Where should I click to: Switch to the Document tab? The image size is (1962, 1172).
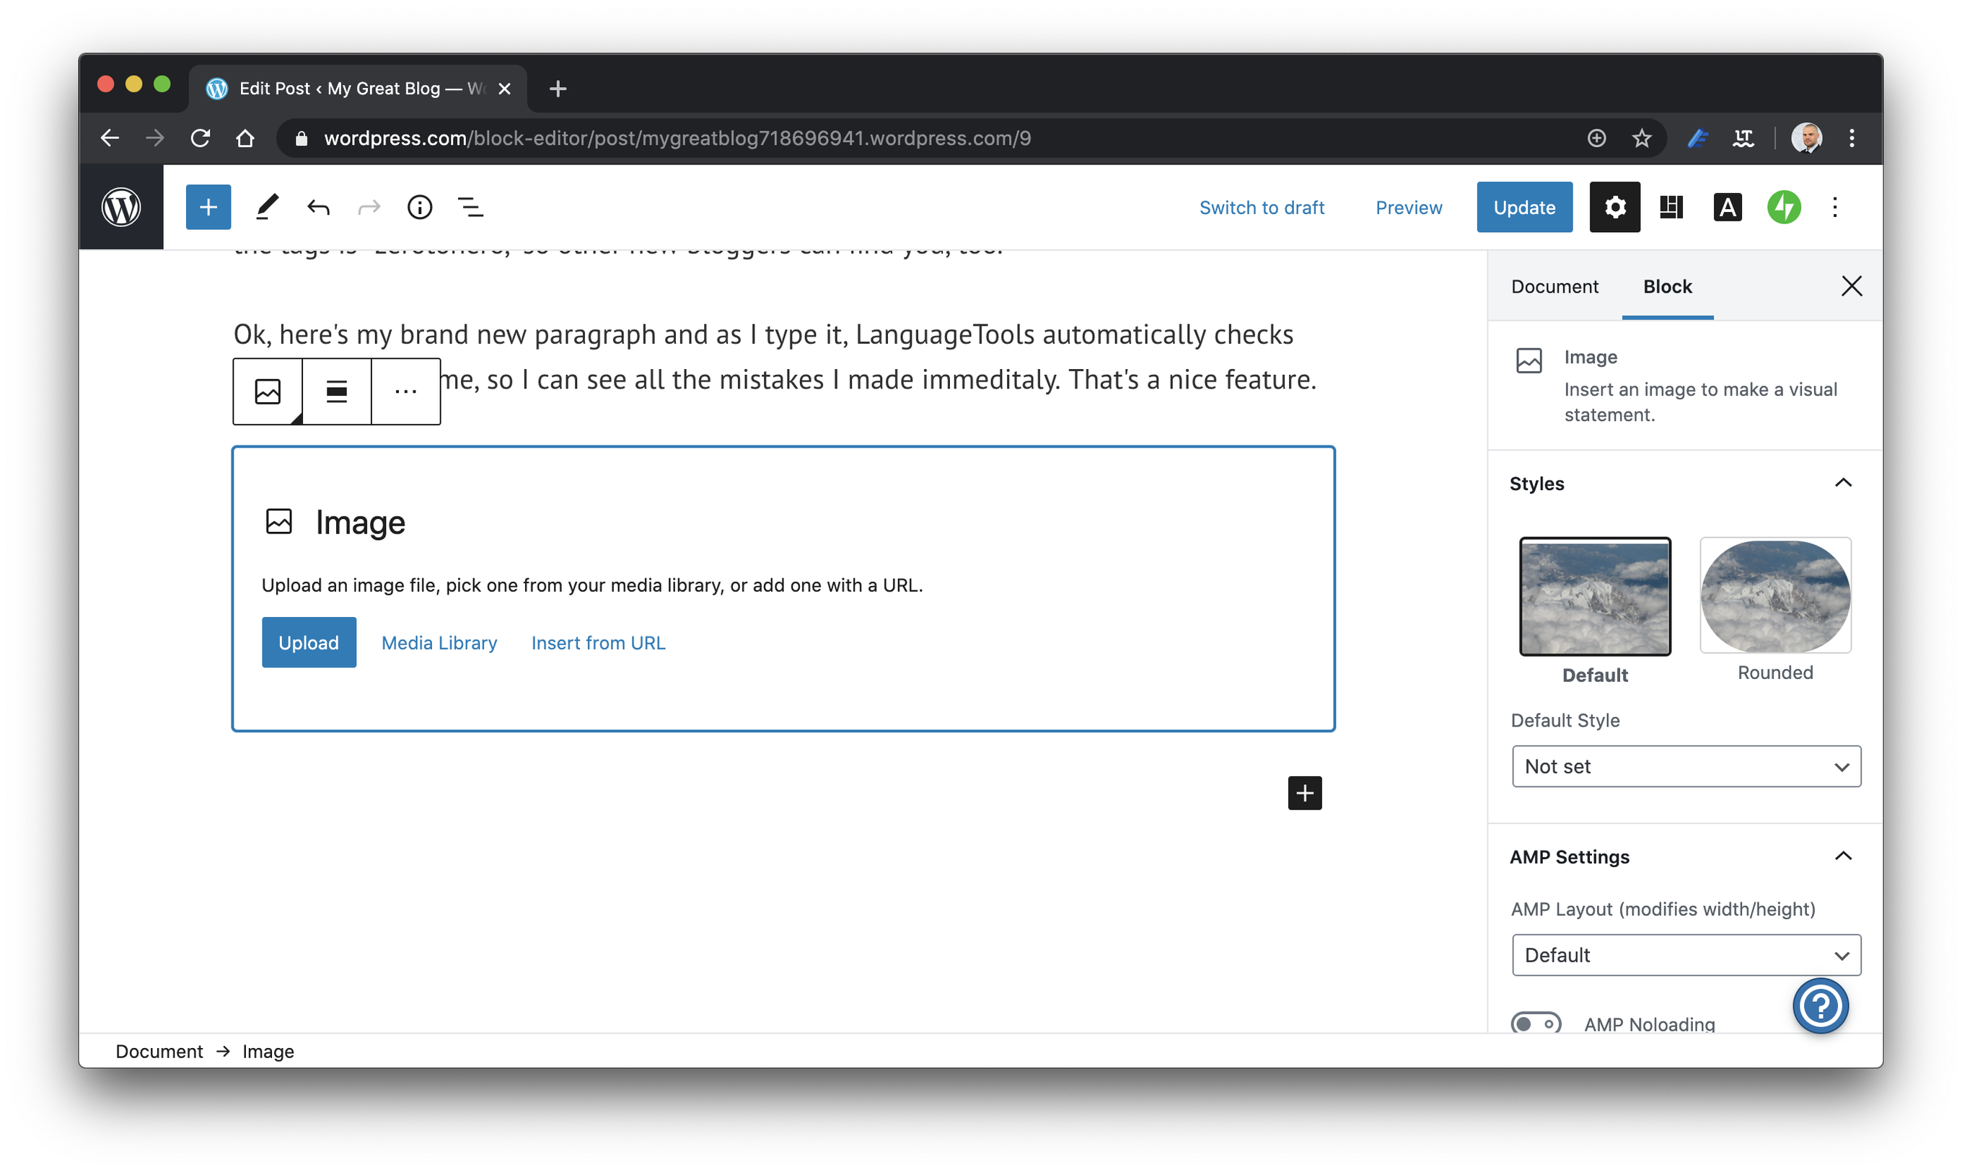click(x=1554, y=286)
